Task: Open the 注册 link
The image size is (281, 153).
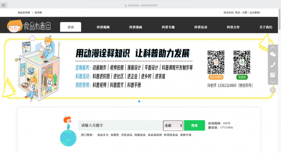Action: tap(244, 13)
